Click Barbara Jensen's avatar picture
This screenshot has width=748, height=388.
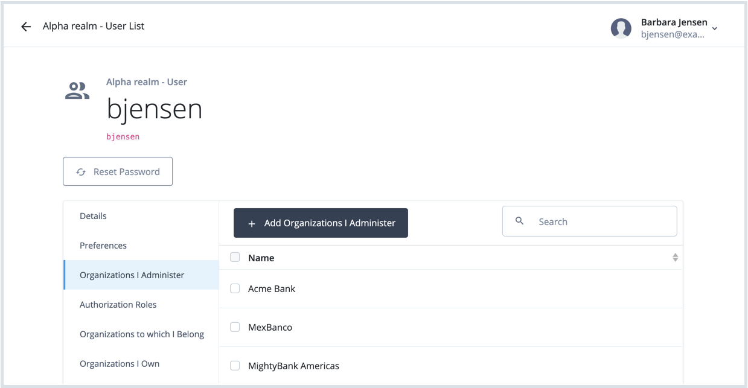[x=621, y=28]
